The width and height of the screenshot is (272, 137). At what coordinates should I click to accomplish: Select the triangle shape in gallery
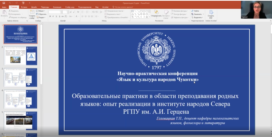pos(133,14)
